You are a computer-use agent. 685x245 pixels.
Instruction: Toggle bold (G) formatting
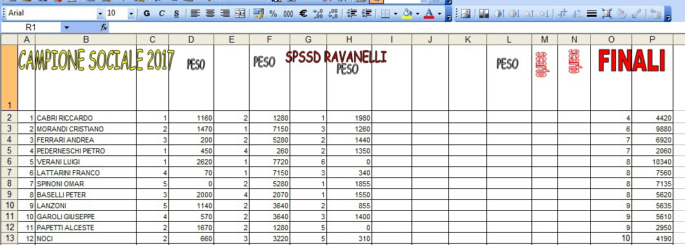(x=147, y=14)
